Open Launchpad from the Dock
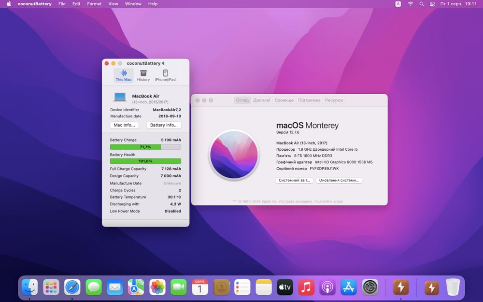 [x=51, y=287]
